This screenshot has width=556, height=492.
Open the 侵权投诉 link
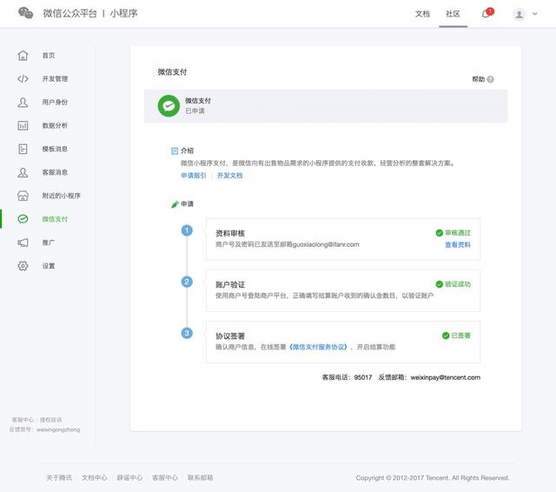pos(50,420)
